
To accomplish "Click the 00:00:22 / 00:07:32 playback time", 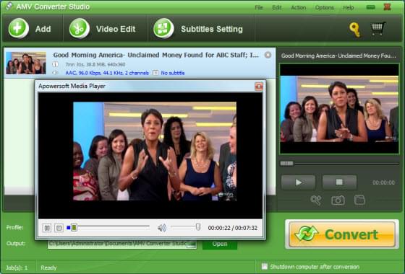I will click(x=232, y=228).
